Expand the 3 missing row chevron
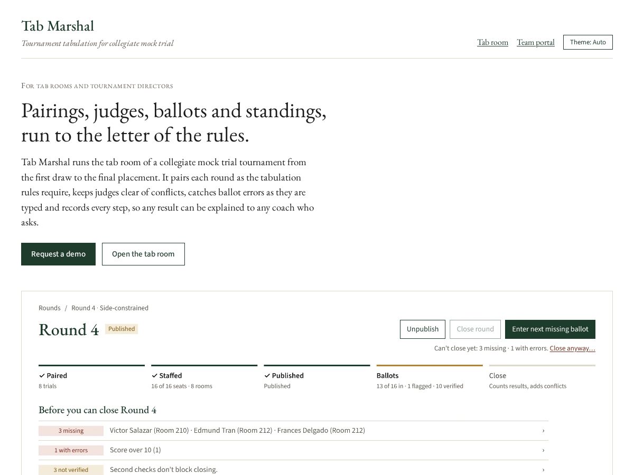Viewport: 634px width, 475px height. (x=543, y=431)
